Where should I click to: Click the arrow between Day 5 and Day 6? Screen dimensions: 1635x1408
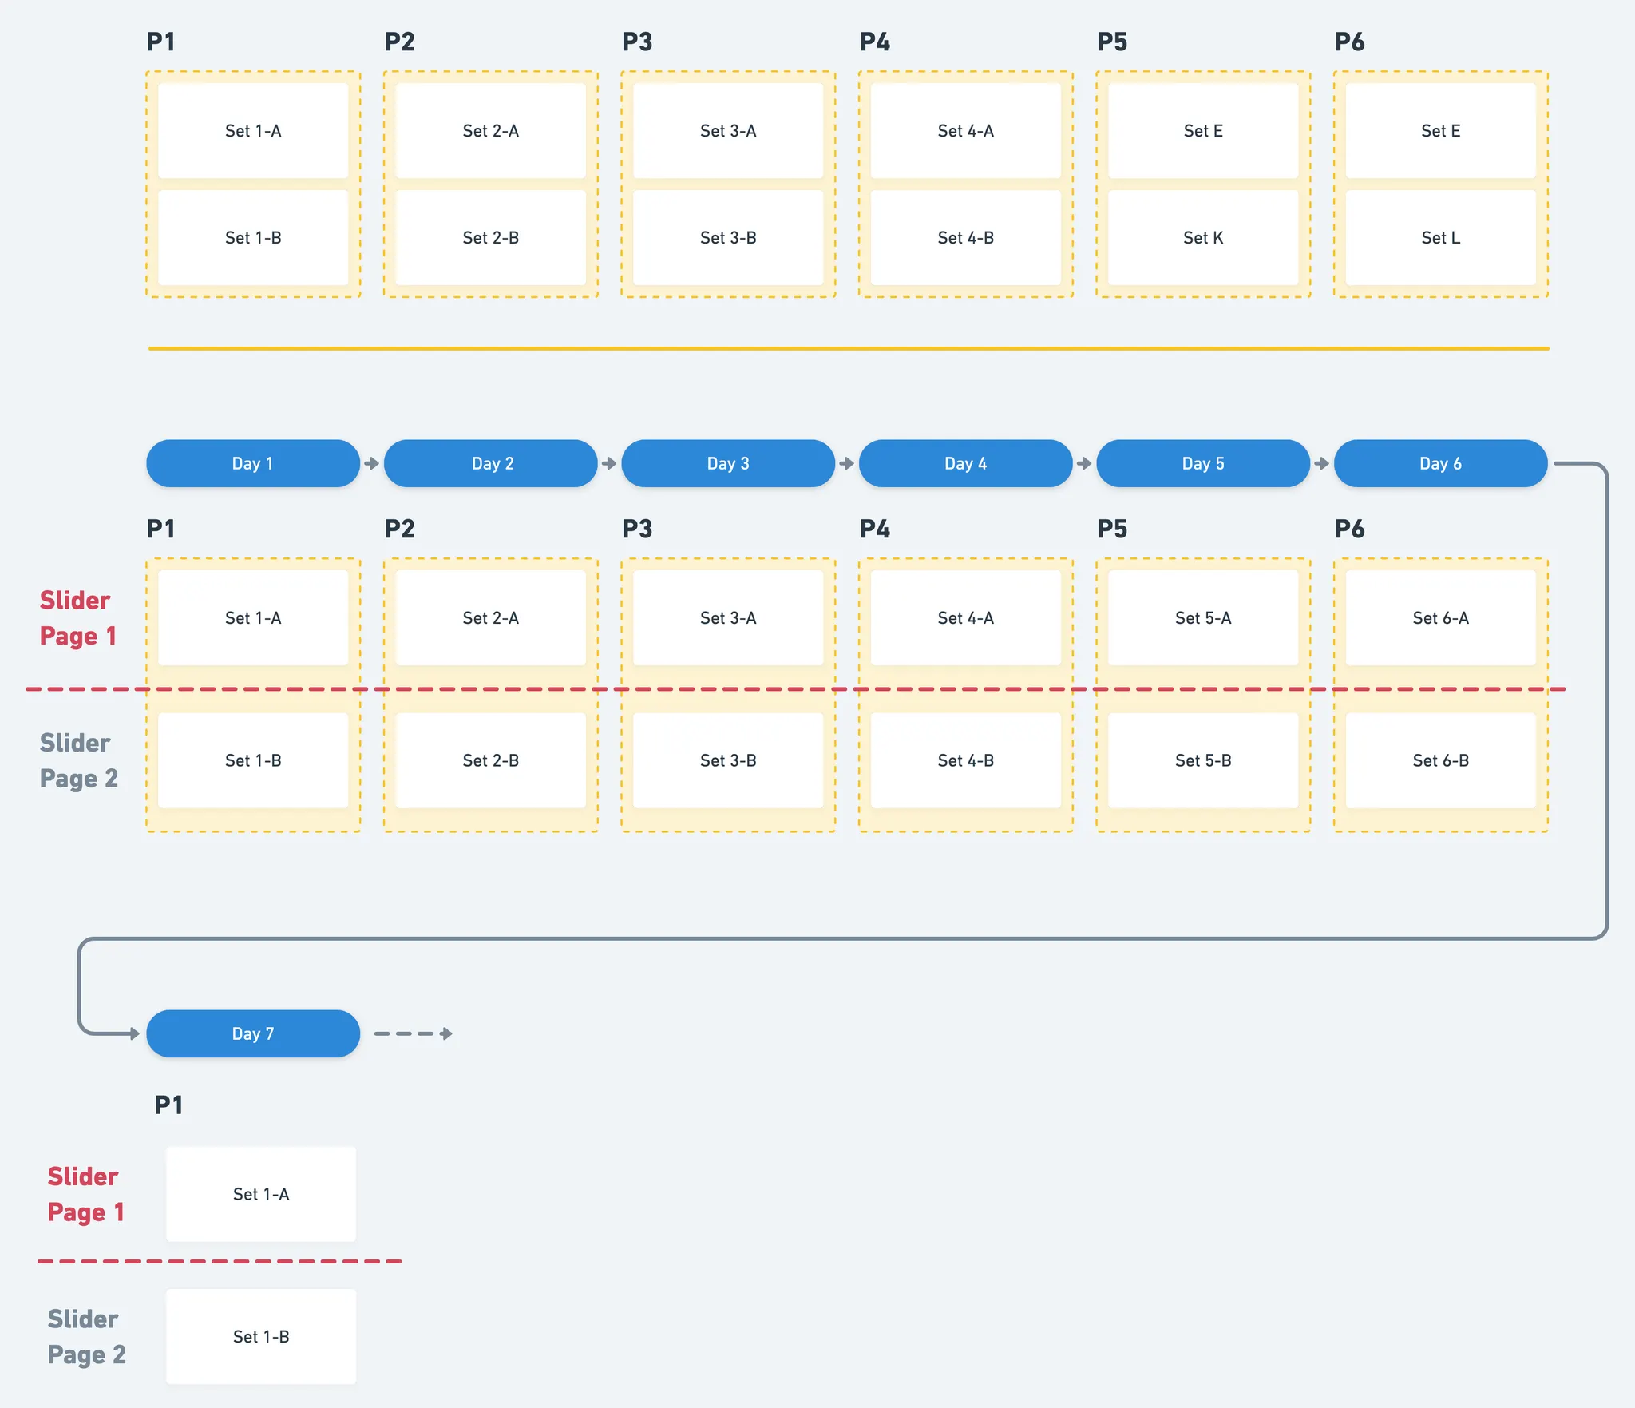[x=1321, y=463]
